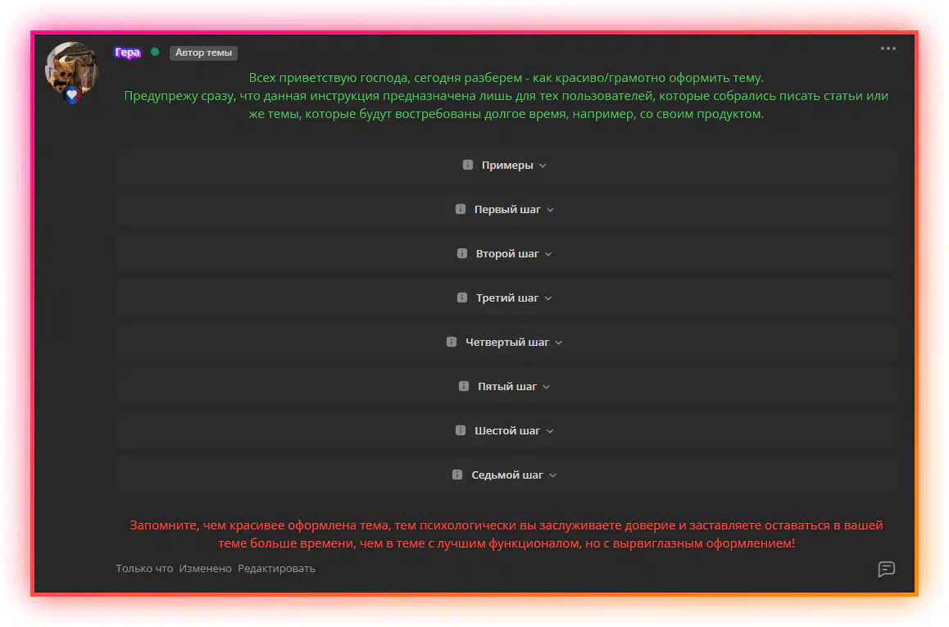The image size is (949, 627).
Task: Click the chevron next to Первый шаг
Action: click(551, 210)
